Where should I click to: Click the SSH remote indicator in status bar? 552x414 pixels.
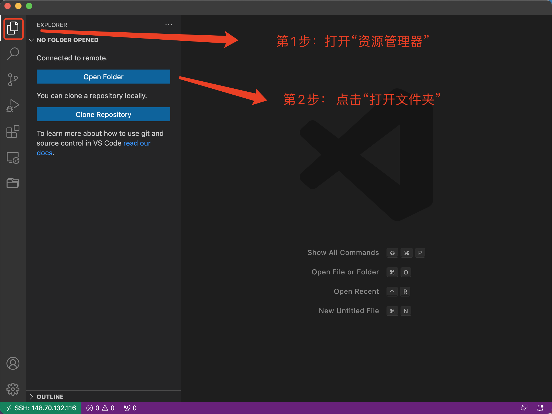coord(41,408)
